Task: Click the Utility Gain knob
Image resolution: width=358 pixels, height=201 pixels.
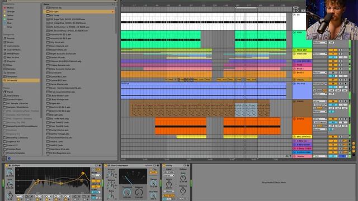Action: 183,178
